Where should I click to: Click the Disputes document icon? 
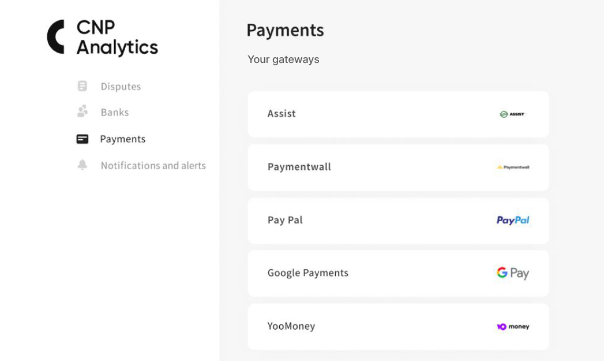click(x=82, y=86)
